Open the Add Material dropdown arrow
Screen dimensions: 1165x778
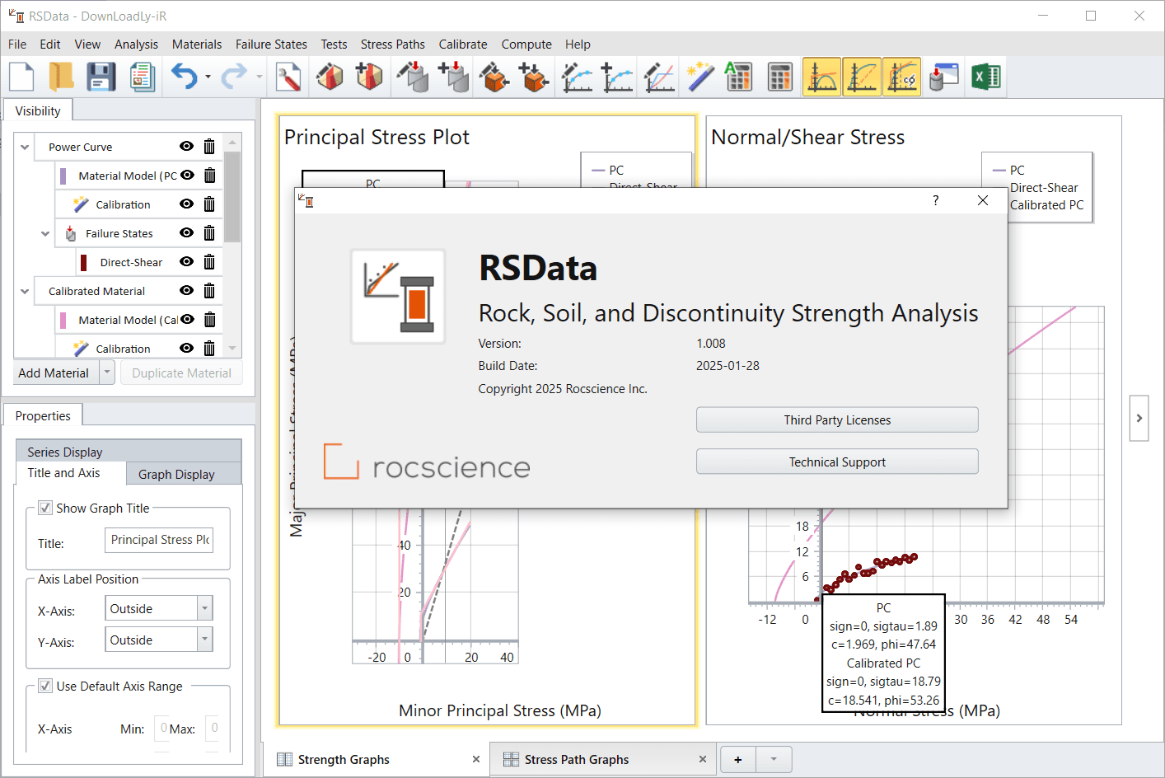coord(107,372)
